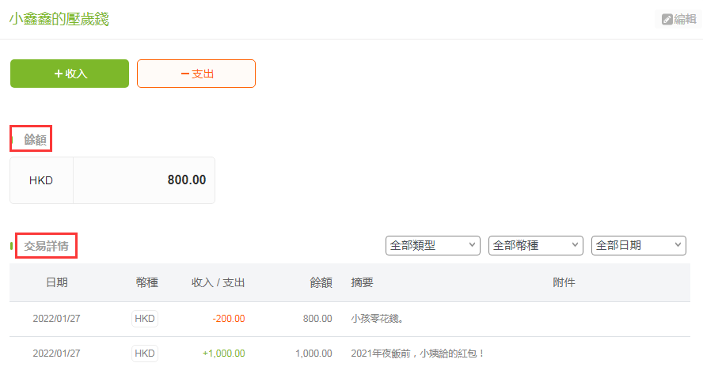Click the 摘要 column header
The height and width of the screenshot is (382, 703).
pyautogui.click(x=363, y=282)
